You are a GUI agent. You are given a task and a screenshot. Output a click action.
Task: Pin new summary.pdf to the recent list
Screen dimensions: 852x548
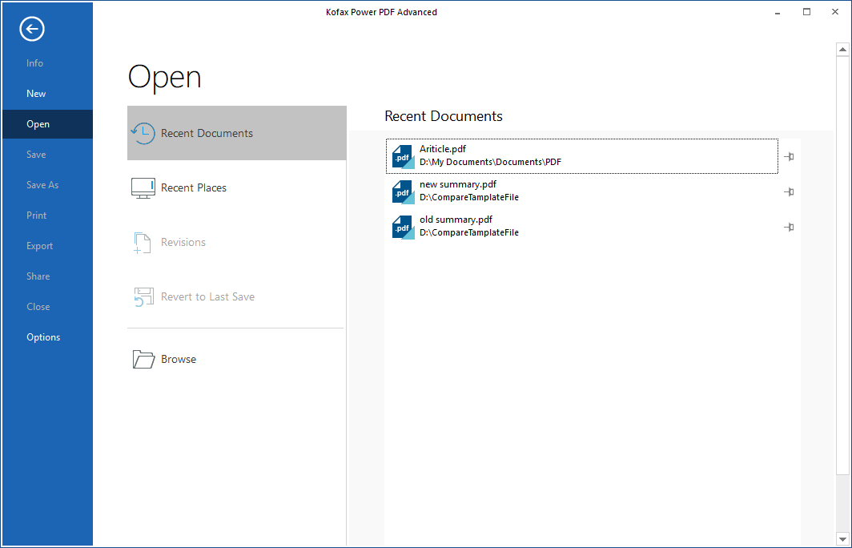[788, 192]
